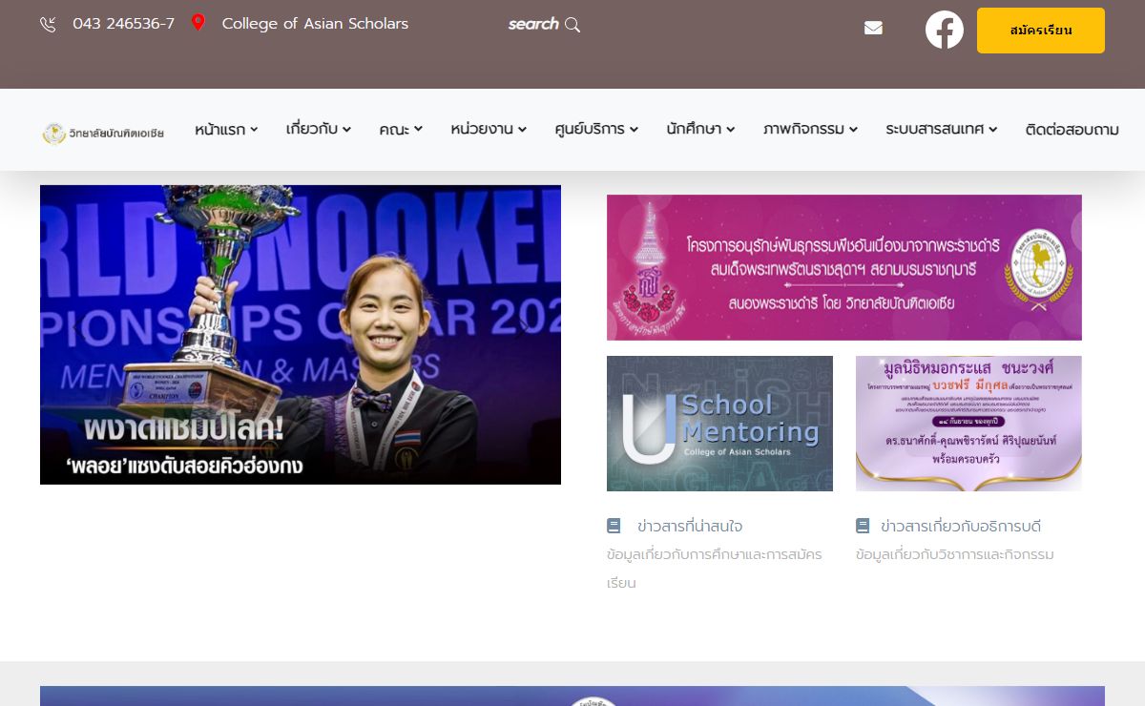Image resolution: width=1145 pixels, height=706 pixels.
Task: Click text ข้อมูลเกี่ยวกับวิชาการและกิจกรรม
Action: [x=955, y=554]
